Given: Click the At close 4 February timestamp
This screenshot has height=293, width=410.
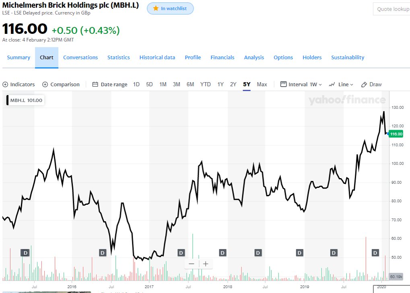Looking at the screenshot, I should 38,40.
